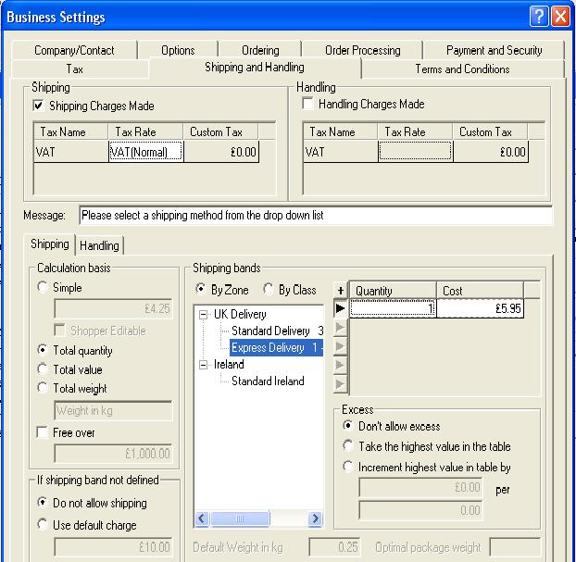Image resolution: width=576 pixels, height=562 pixels.
Task: Open the Payment and Security tab
Action: 494,50
